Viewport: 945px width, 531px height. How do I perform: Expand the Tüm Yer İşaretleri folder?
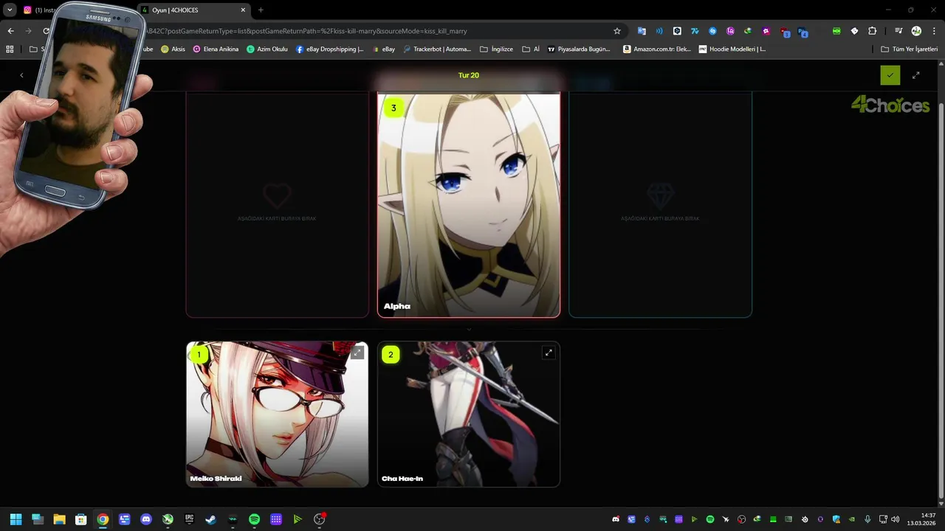[909, 49]
